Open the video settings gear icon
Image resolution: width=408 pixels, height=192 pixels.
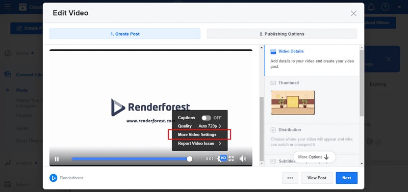point(219,159)
